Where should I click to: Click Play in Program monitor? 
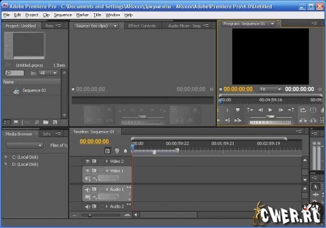(x=270, y=110)
